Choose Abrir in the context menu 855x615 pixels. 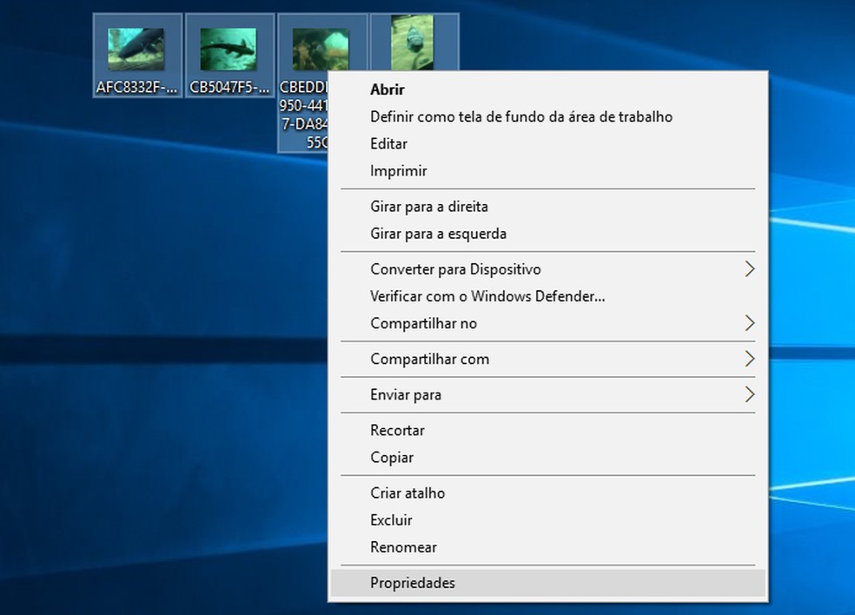[x=547, y=89]
